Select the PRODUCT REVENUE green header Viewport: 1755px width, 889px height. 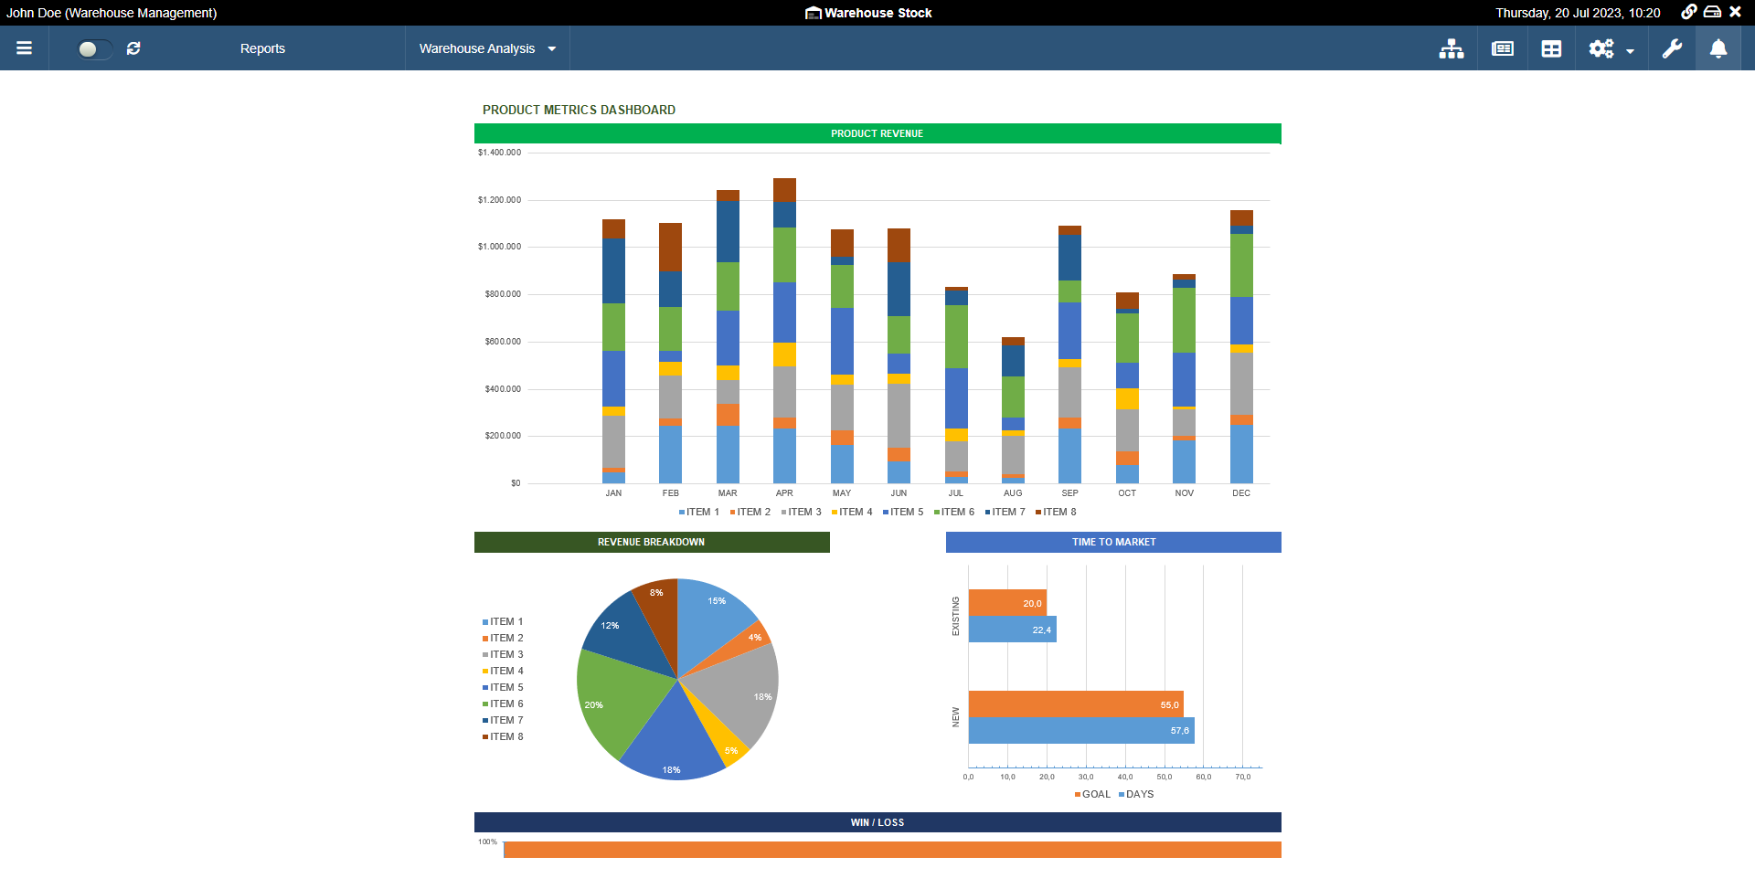click(877, 133)
